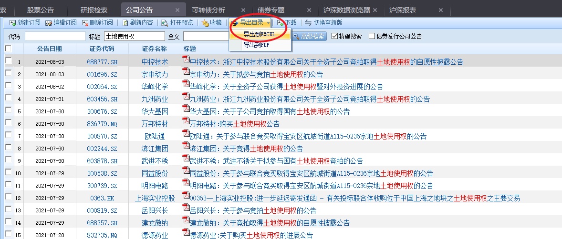Click the PDF icon for the 武进不锈 announcement

tap(186, 159)
